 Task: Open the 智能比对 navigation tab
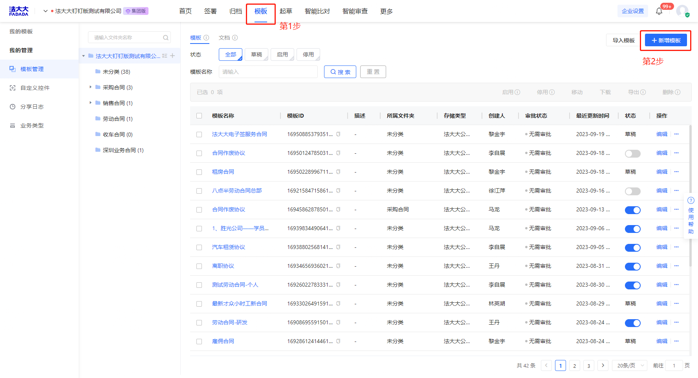(x=317, y=11)
